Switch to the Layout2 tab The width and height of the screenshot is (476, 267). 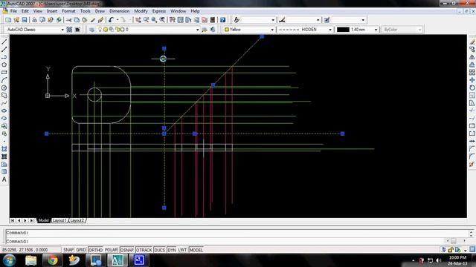pos(77,221)
